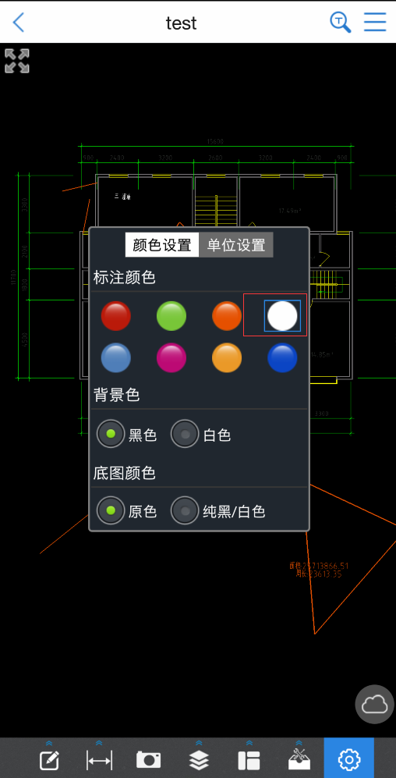Image resolution: width=396 pixels, height=778 pixels.
Task: Tap the camera snapshot icon
Action: [x=149, y=759]
